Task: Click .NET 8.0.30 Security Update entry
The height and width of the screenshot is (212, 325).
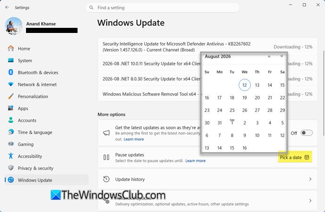Action: point(151,79)
